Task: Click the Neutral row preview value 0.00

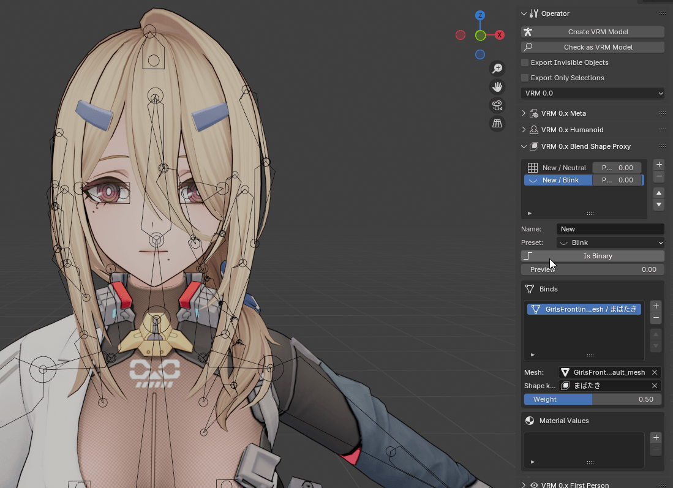Action: click(617, 168)
